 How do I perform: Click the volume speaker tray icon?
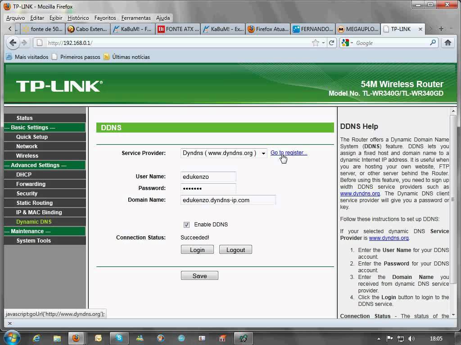pos(411,339)
